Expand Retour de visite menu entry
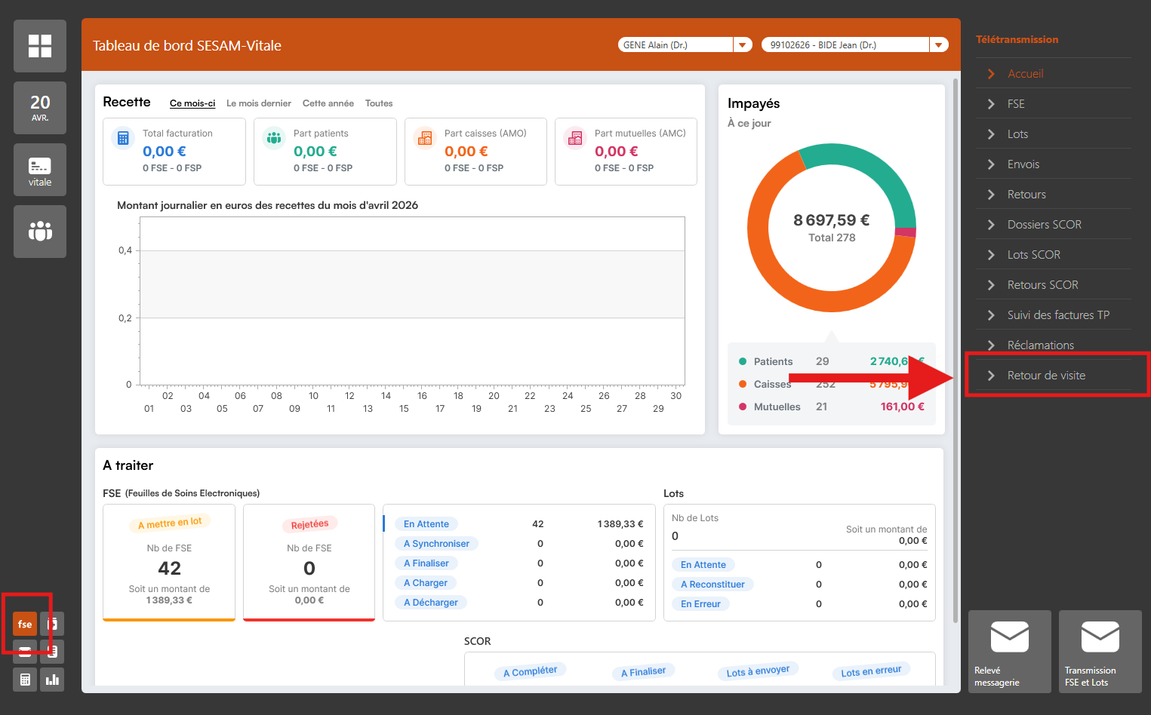 point(1046,376)
